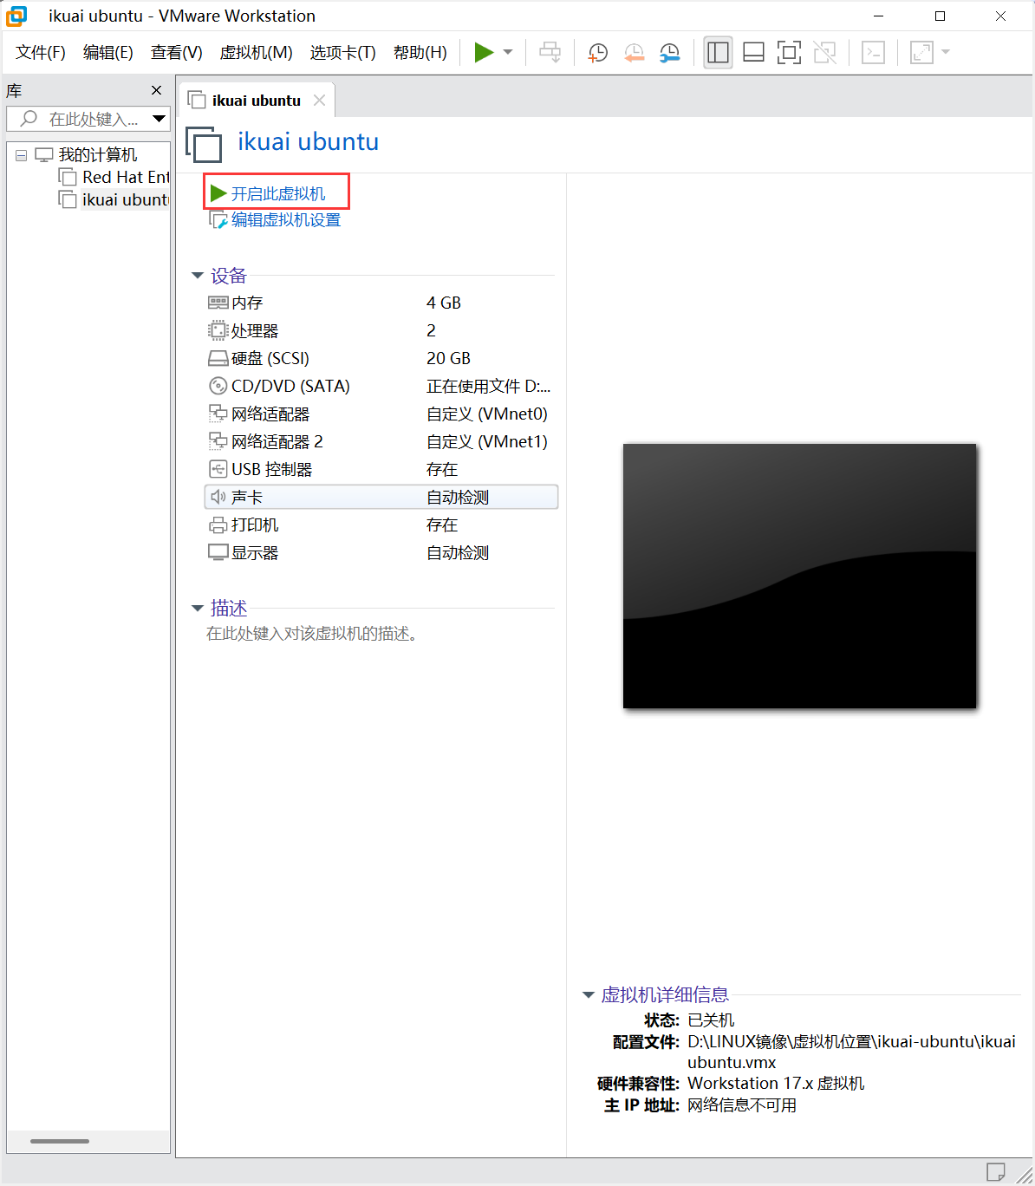Open the power options dropdown arrow
This screenshot has height=1186, width=1035.
508,52
